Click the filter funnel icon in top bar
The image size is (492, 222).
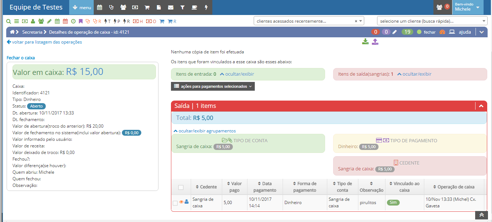pos(182,7)
